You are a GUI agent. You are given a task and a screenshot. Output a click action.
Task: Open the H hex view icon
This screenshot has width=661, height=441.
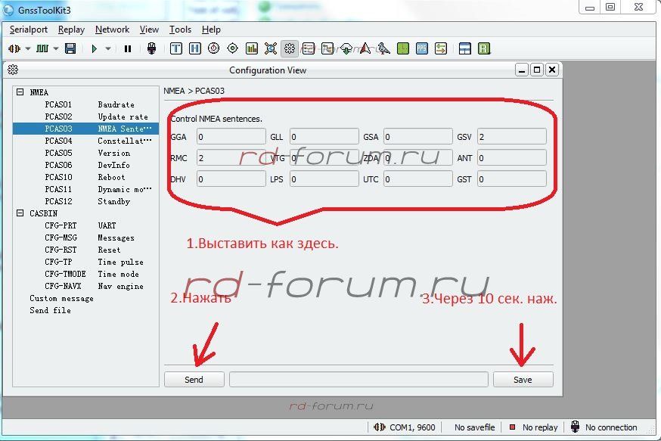tap(195, 48)
